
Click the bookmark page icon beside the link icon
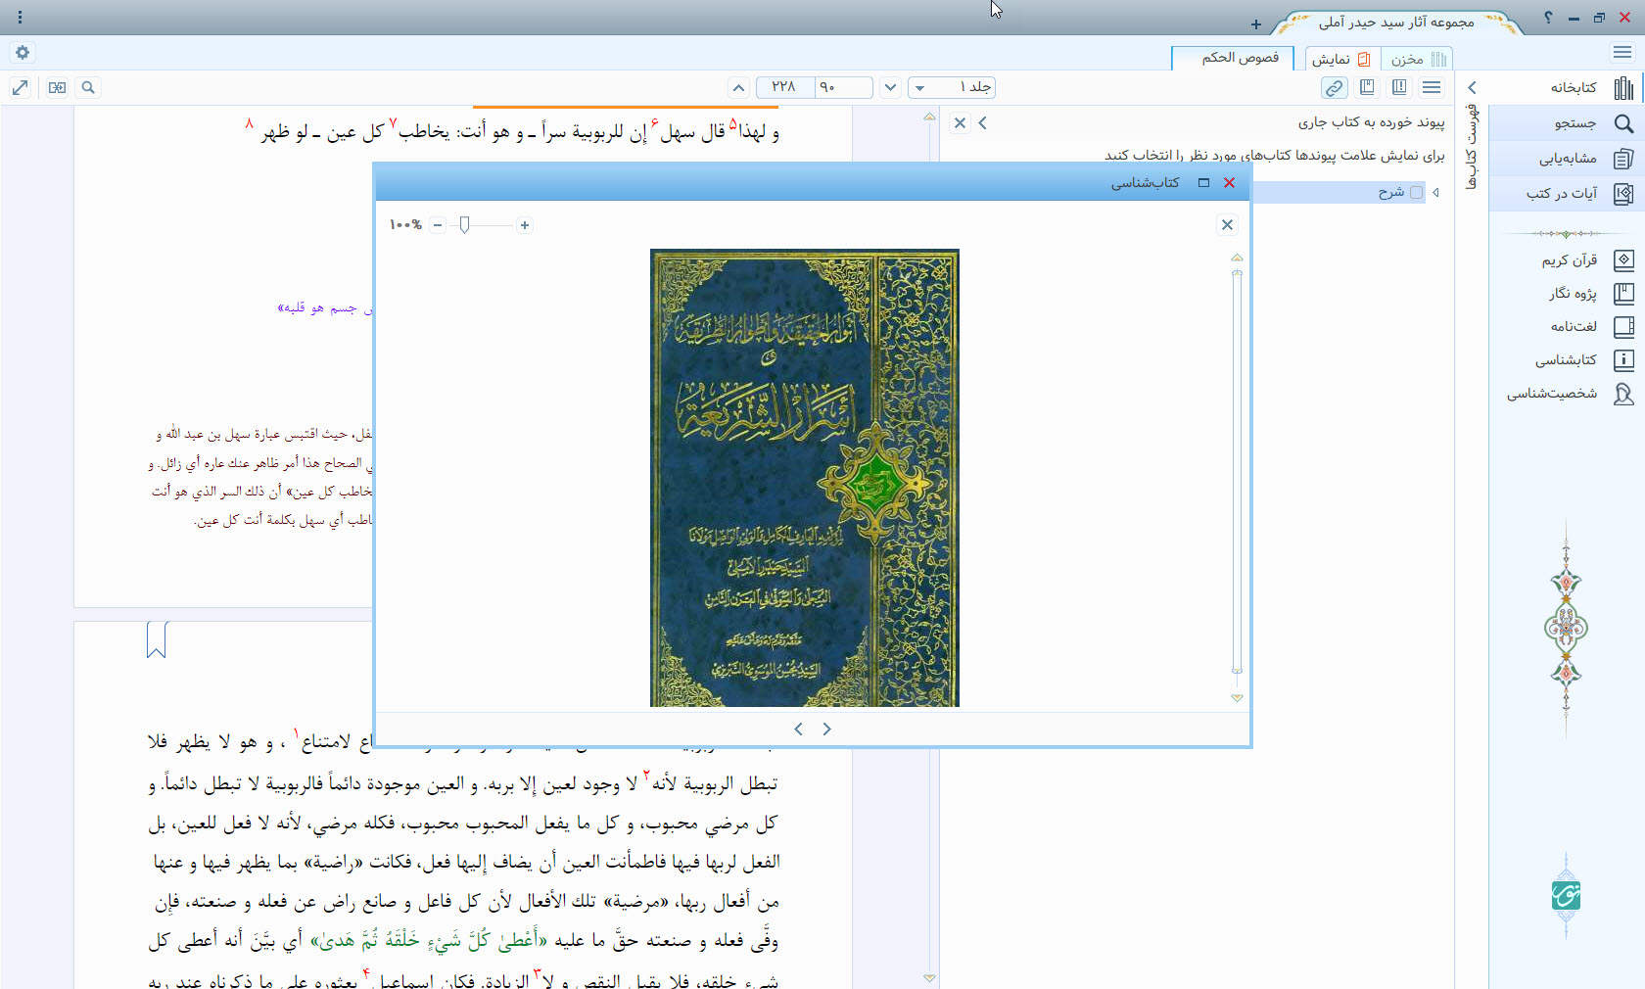click(x=1367, y=87)
